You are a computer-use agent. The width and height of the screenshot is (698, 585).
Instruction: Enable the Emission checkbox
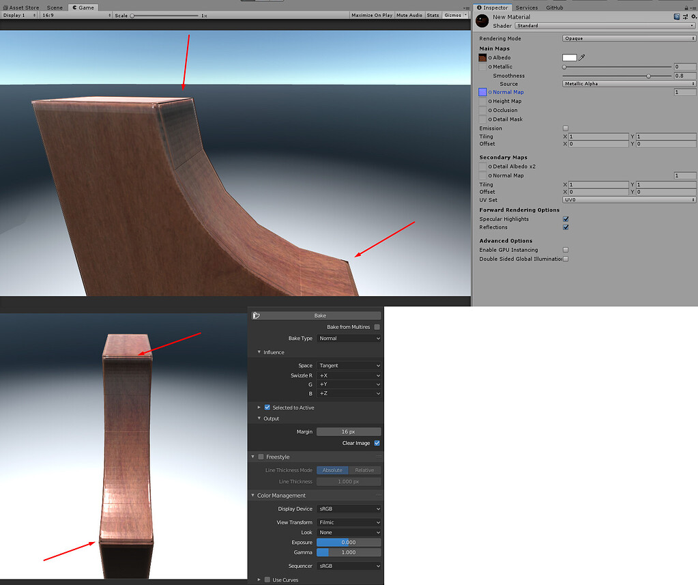coord(565,128)
